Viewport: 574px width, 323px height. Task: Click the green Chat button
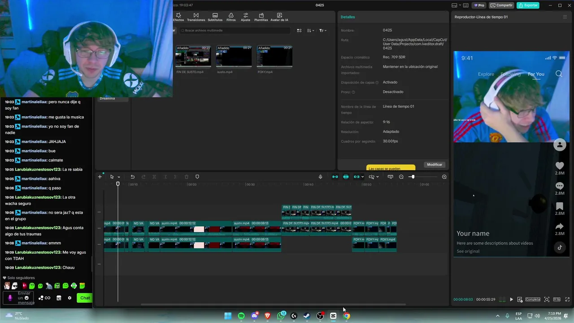pyautogui.click(x=85, y=298)
